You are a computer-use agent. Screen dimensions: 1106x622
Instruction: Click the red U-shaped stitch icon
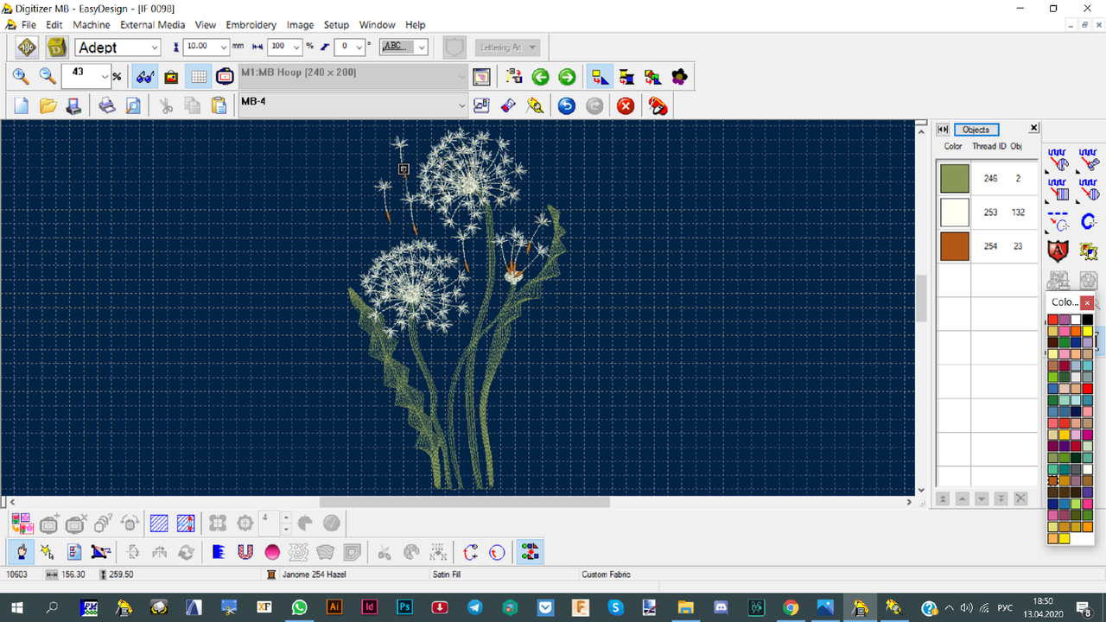[245, 551]
